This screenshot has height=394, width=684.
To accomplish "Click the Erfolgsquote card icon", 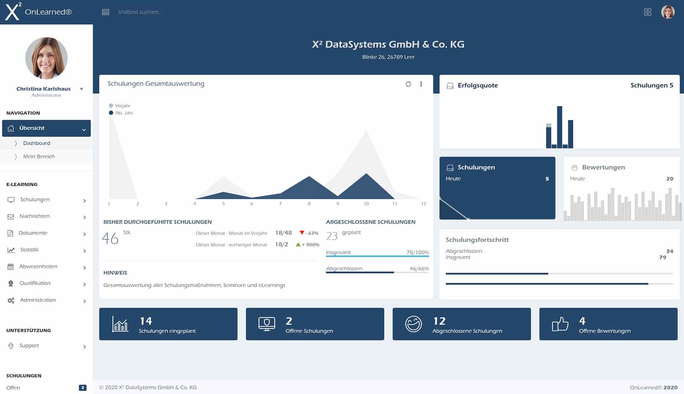I will pos(450,86).
